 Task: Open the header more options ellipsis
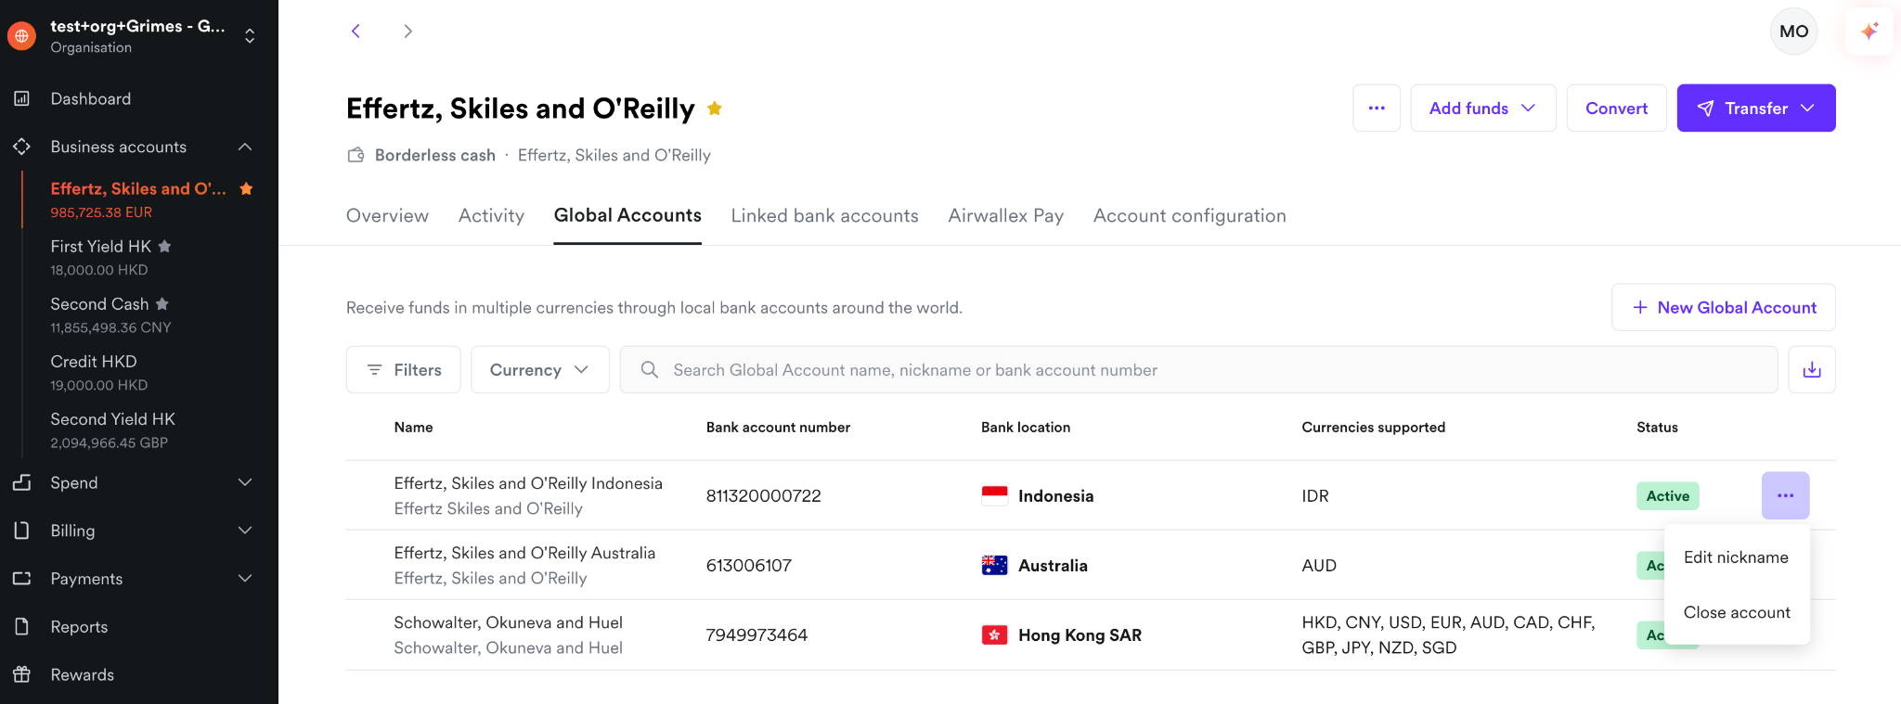[x=1377, y=109]
